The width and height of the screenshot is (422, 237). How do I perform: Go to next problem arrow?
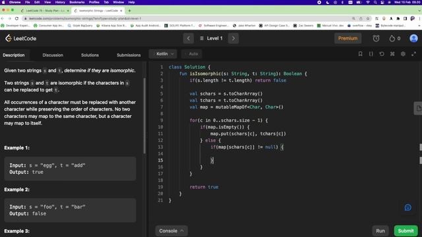pos(233,38)
